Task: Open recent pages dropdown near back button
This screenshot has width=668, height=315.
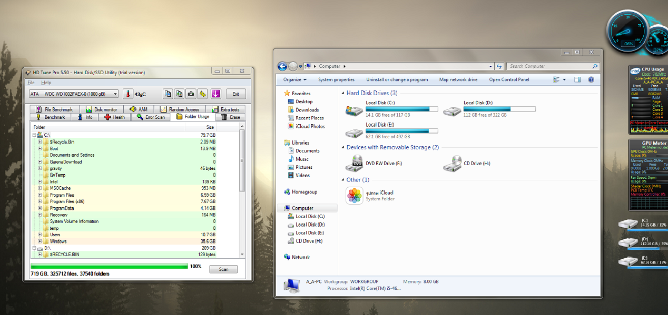Action: point(301,66)
